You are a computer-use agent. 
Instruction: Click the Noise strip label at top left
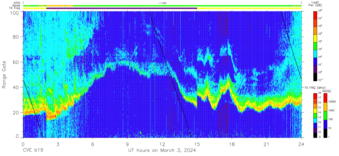point(17,6)
